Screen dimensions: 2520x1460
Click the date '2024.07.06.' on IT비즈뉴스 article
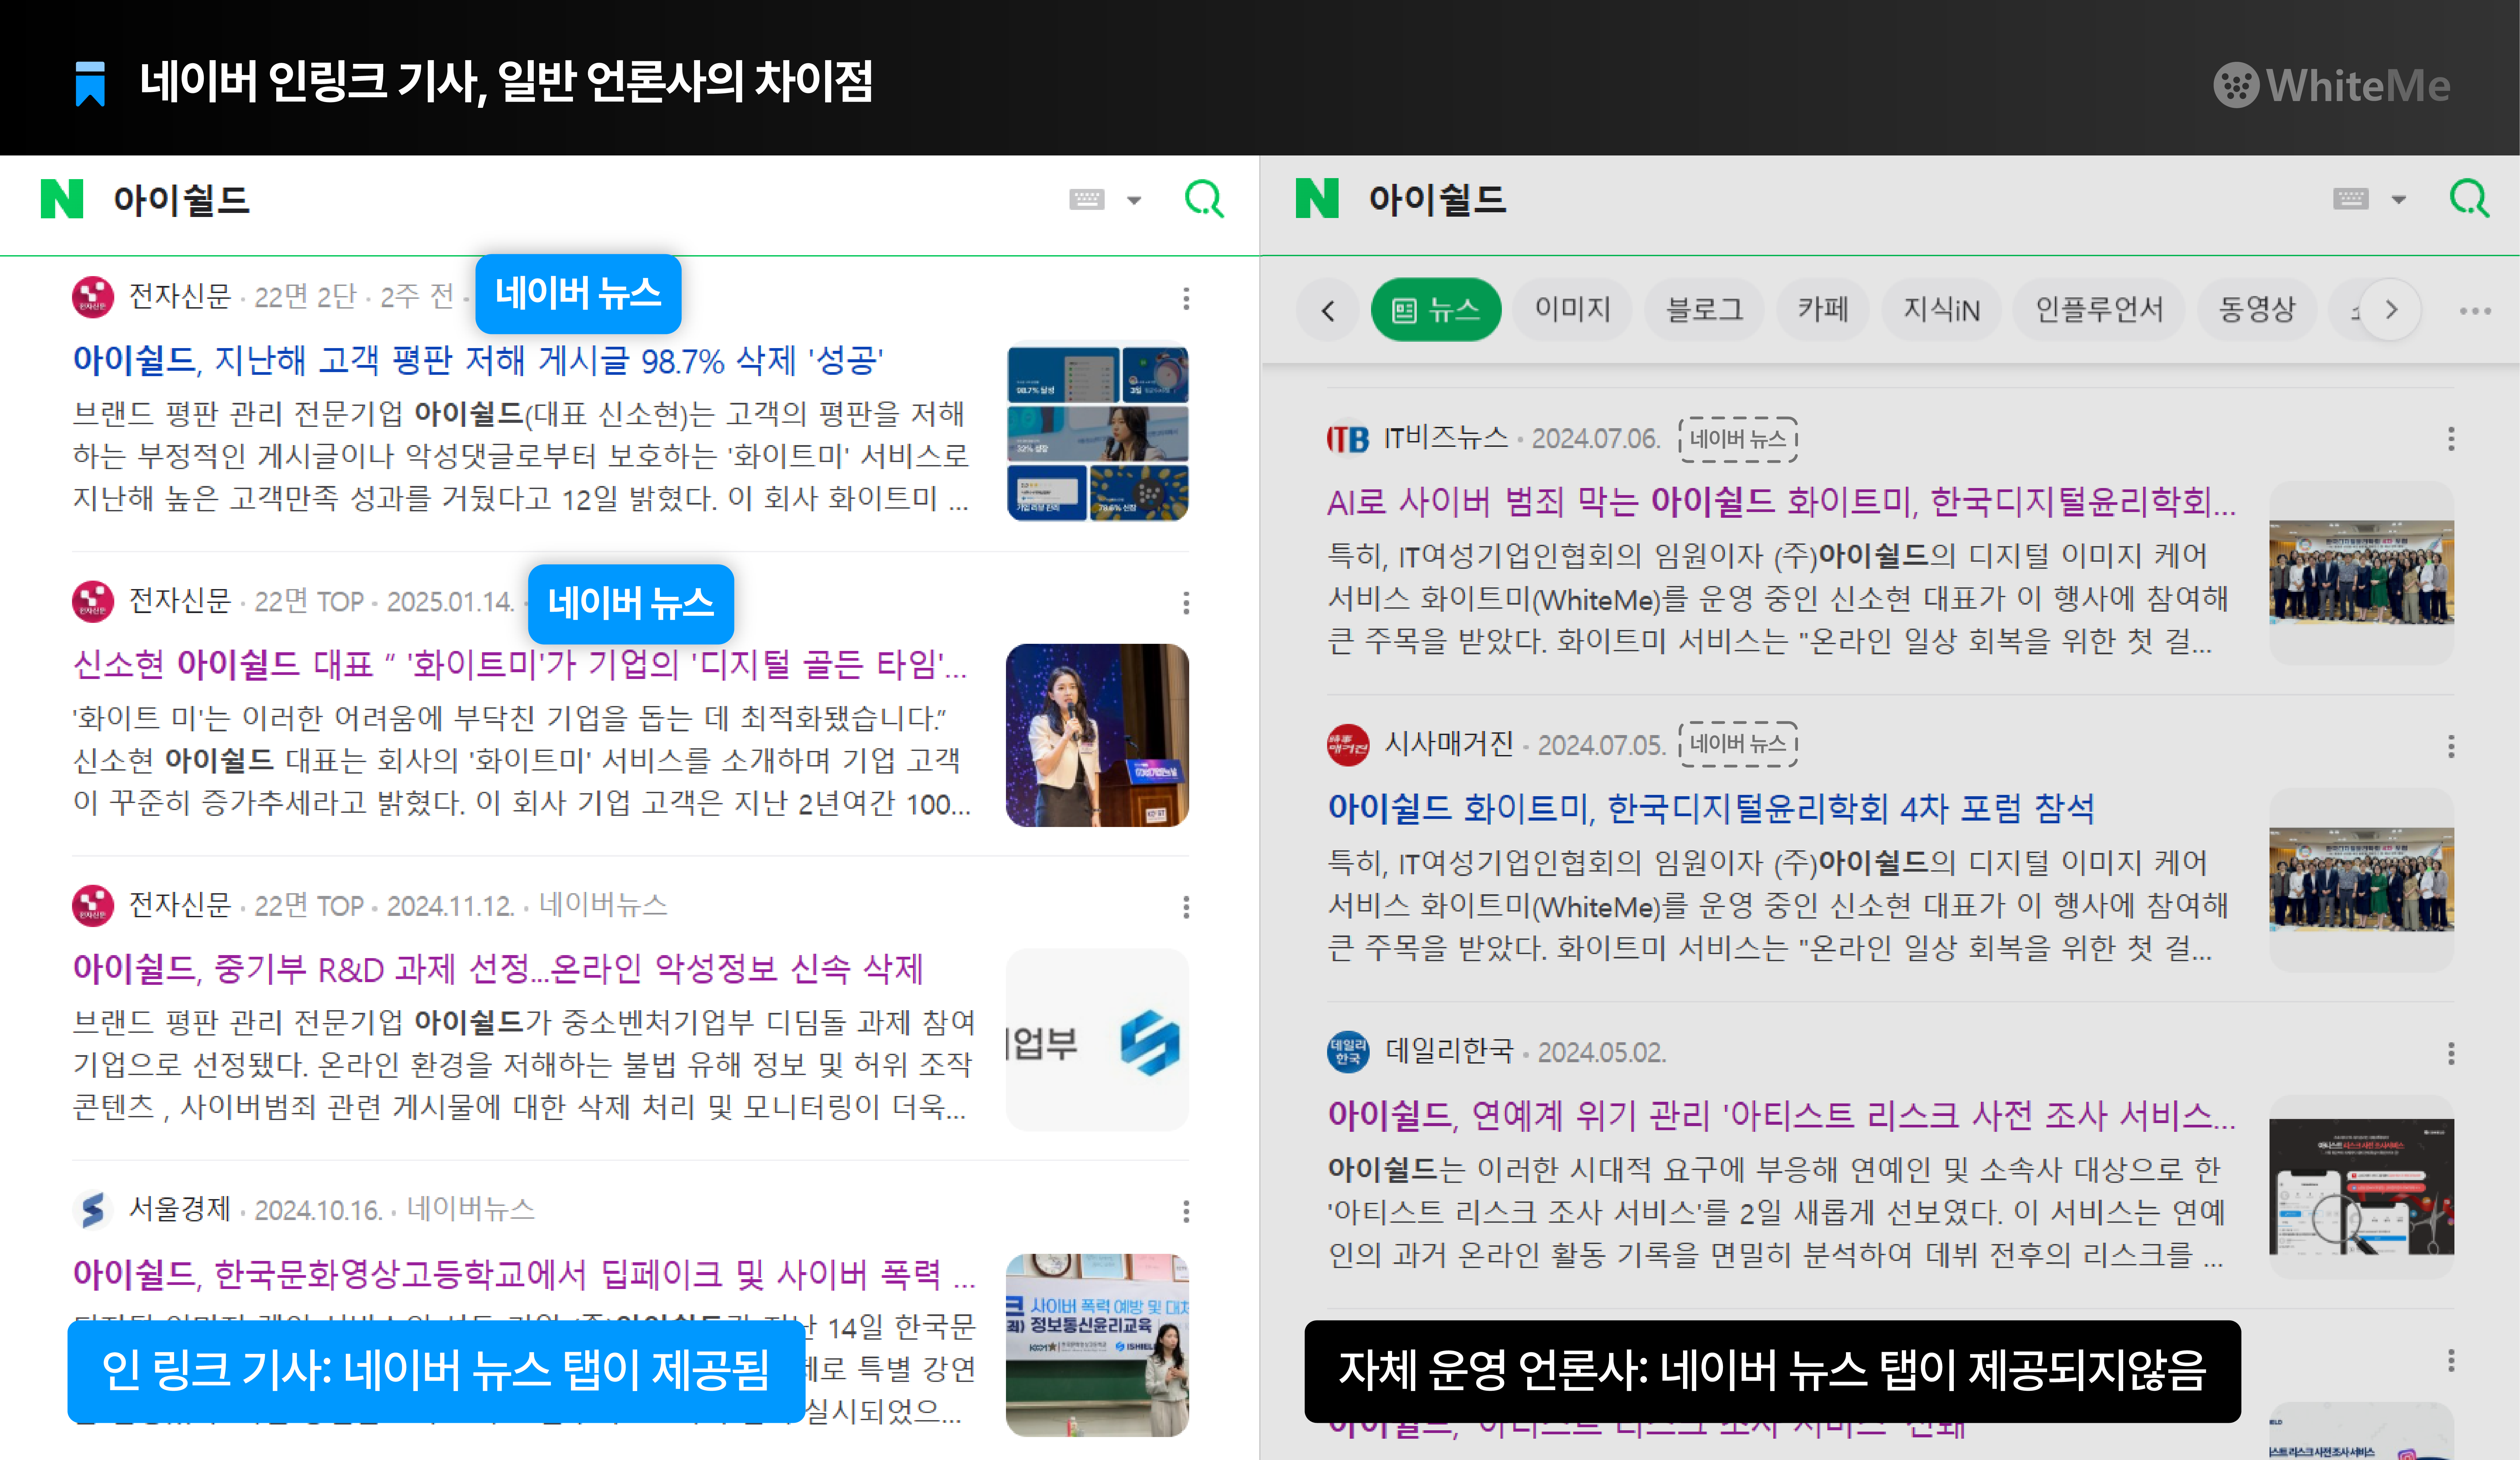pyautogui.click(x=1596, y=439)
